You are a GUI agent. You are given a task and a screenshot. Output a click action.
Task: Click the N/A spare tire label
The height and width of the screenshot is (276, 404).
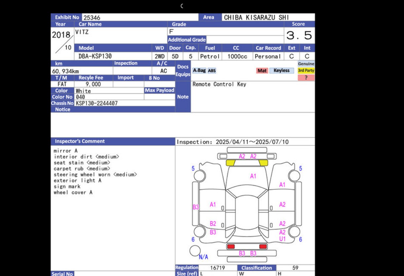(203, 257)
